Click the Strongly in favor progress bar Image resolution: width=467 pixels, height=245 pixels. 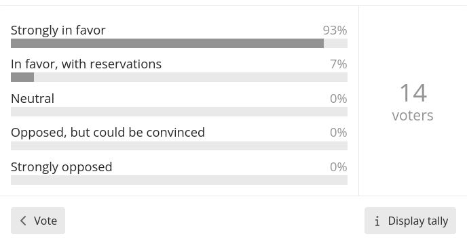(x=179, y=43)
